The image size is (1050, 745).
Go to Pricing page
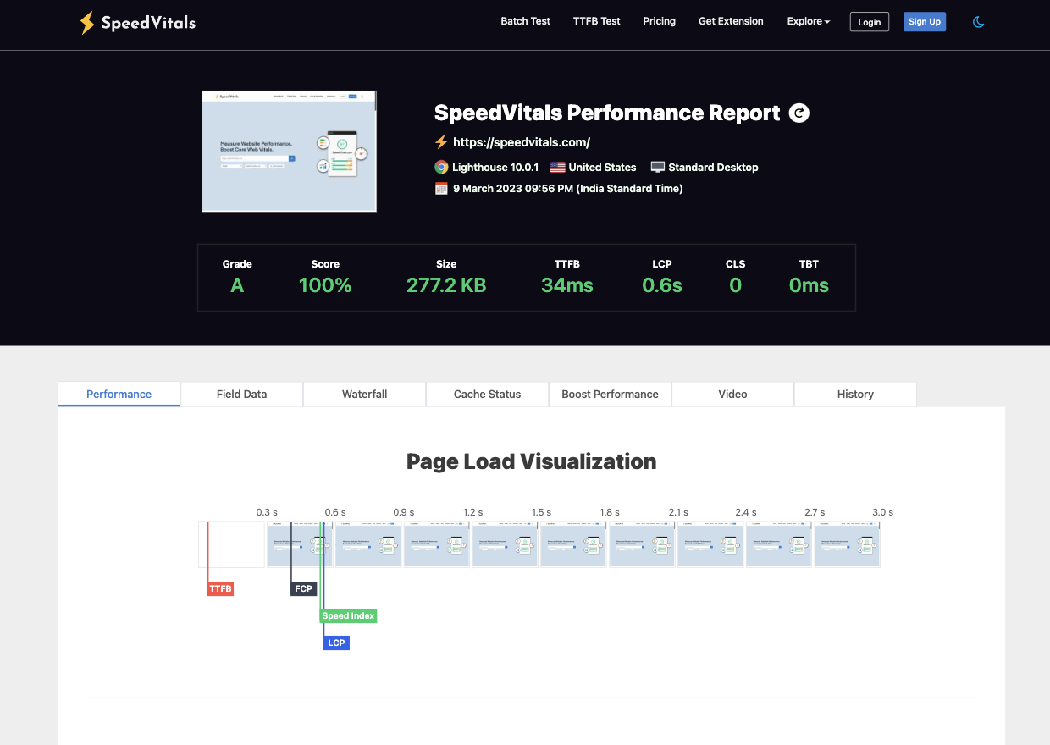point(660,21)
